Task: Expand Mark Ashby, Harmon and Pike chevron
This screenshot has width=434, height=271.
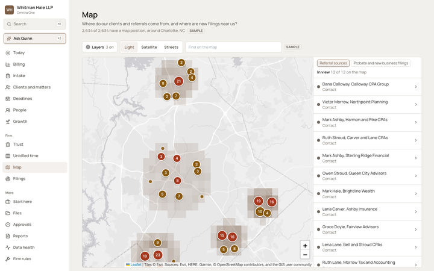Action: 416,122
